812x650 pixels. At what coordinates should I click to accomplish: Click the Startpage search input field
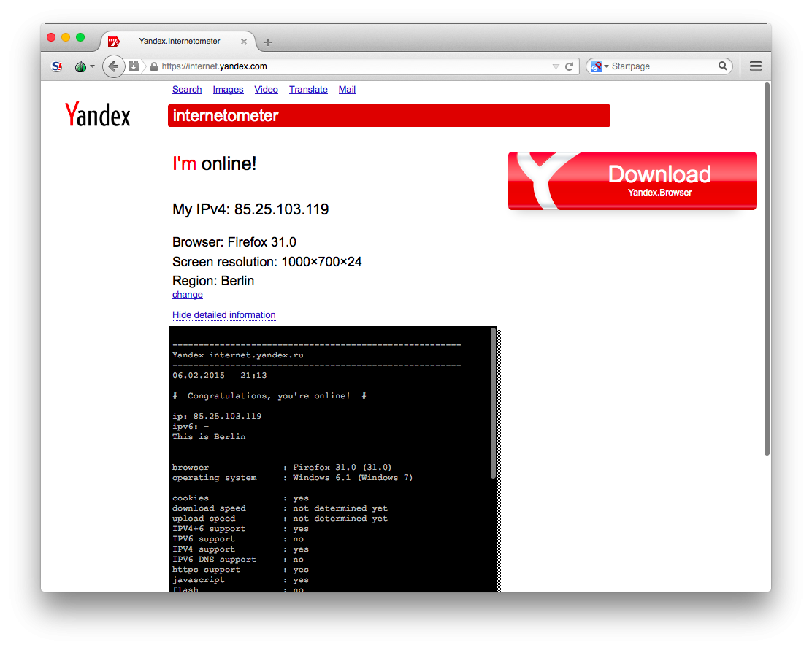point(663,66)
